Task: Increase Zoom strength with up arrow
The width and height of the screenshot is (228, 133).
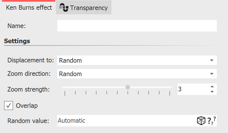Action: pyautogui.click(x=212, y=87)
